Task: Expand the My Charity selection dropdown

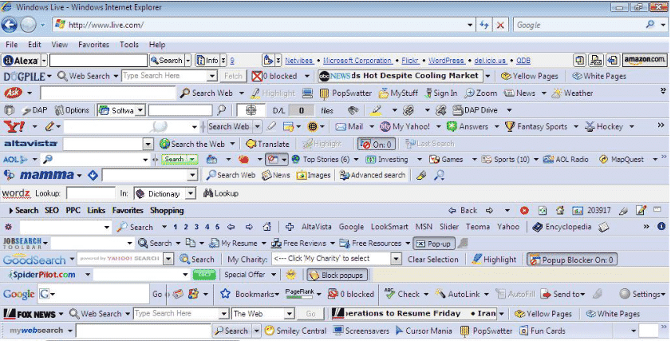Action: point(396,259)
